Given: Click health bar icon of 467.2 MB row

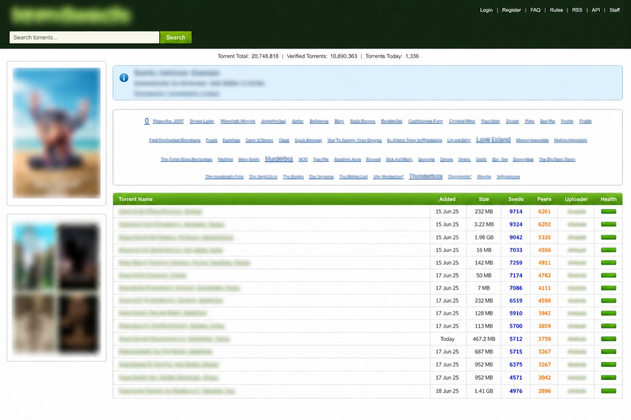Looking at the screenshot, I should click(x=608, y=339).
